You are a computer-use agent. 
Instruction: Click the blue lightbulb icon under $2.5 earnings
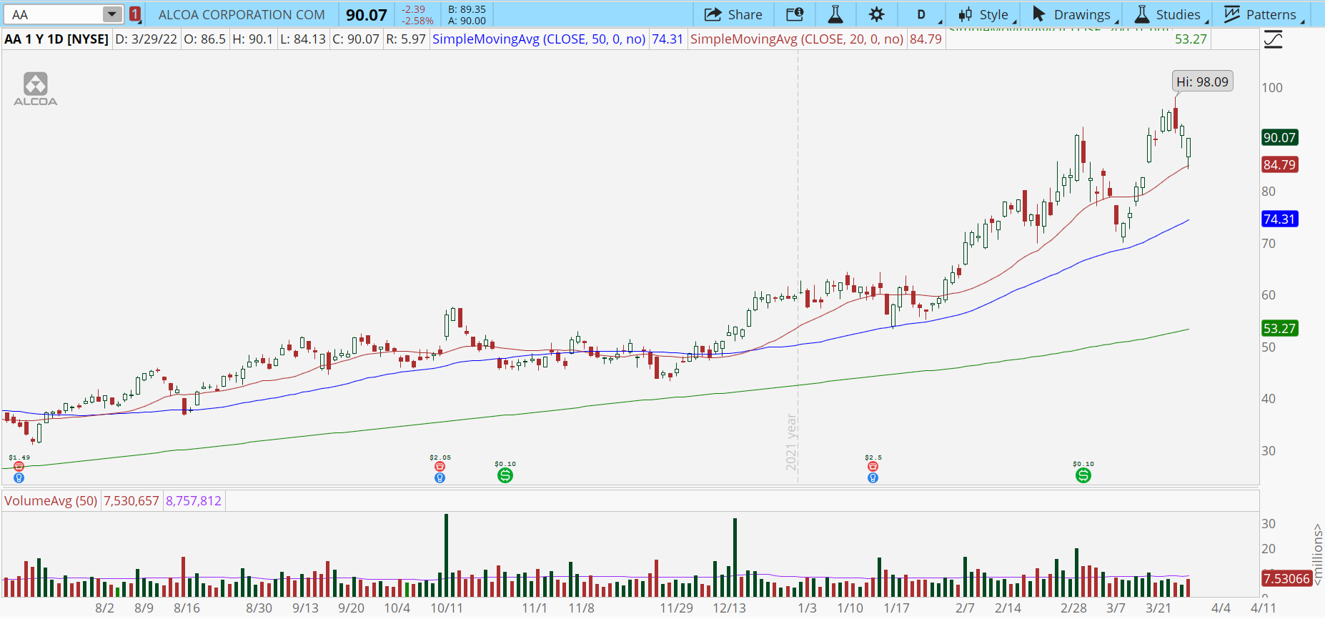coord(873,478)
